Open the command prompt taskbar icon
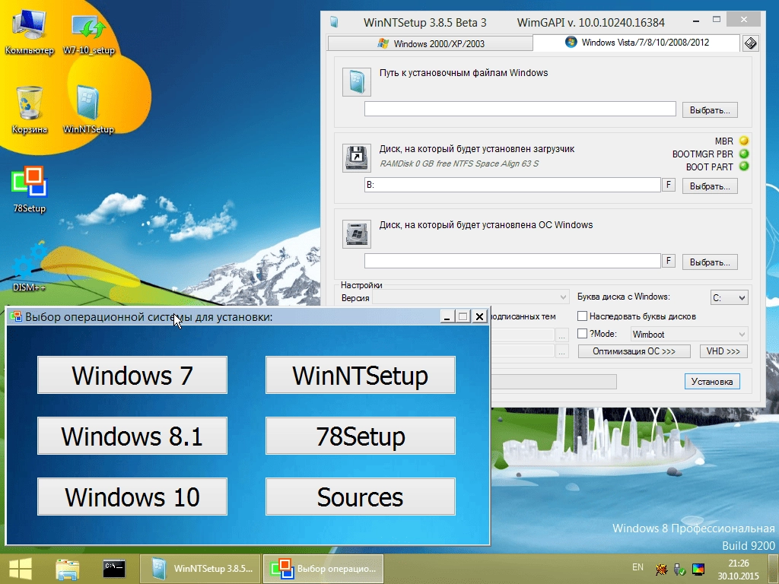This screenshot has width=779, height=584. [x=114, y=569]
